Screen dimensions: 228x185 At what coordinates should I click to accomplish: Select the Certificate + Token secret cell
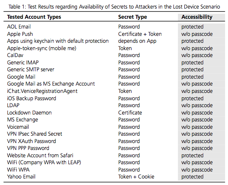[140, 34]
